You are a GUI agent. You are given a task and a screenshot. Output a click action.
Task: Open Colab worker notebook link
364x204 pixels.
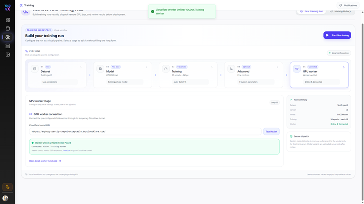pos(45,161)
